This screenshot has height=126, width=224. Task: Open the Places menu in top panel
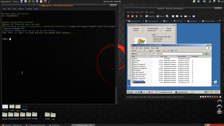point(16,1)
